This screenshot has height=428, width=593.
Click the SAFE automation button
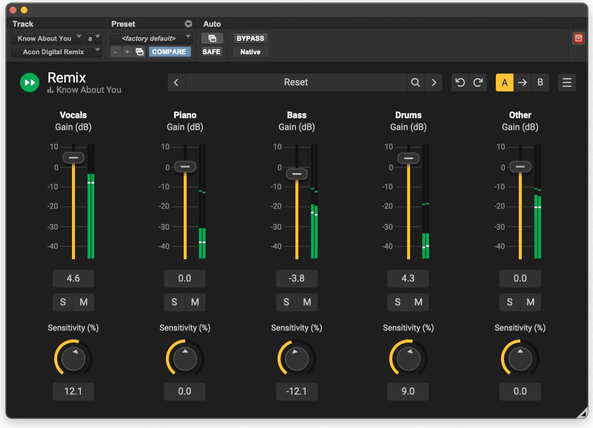[x=211, y=52]
